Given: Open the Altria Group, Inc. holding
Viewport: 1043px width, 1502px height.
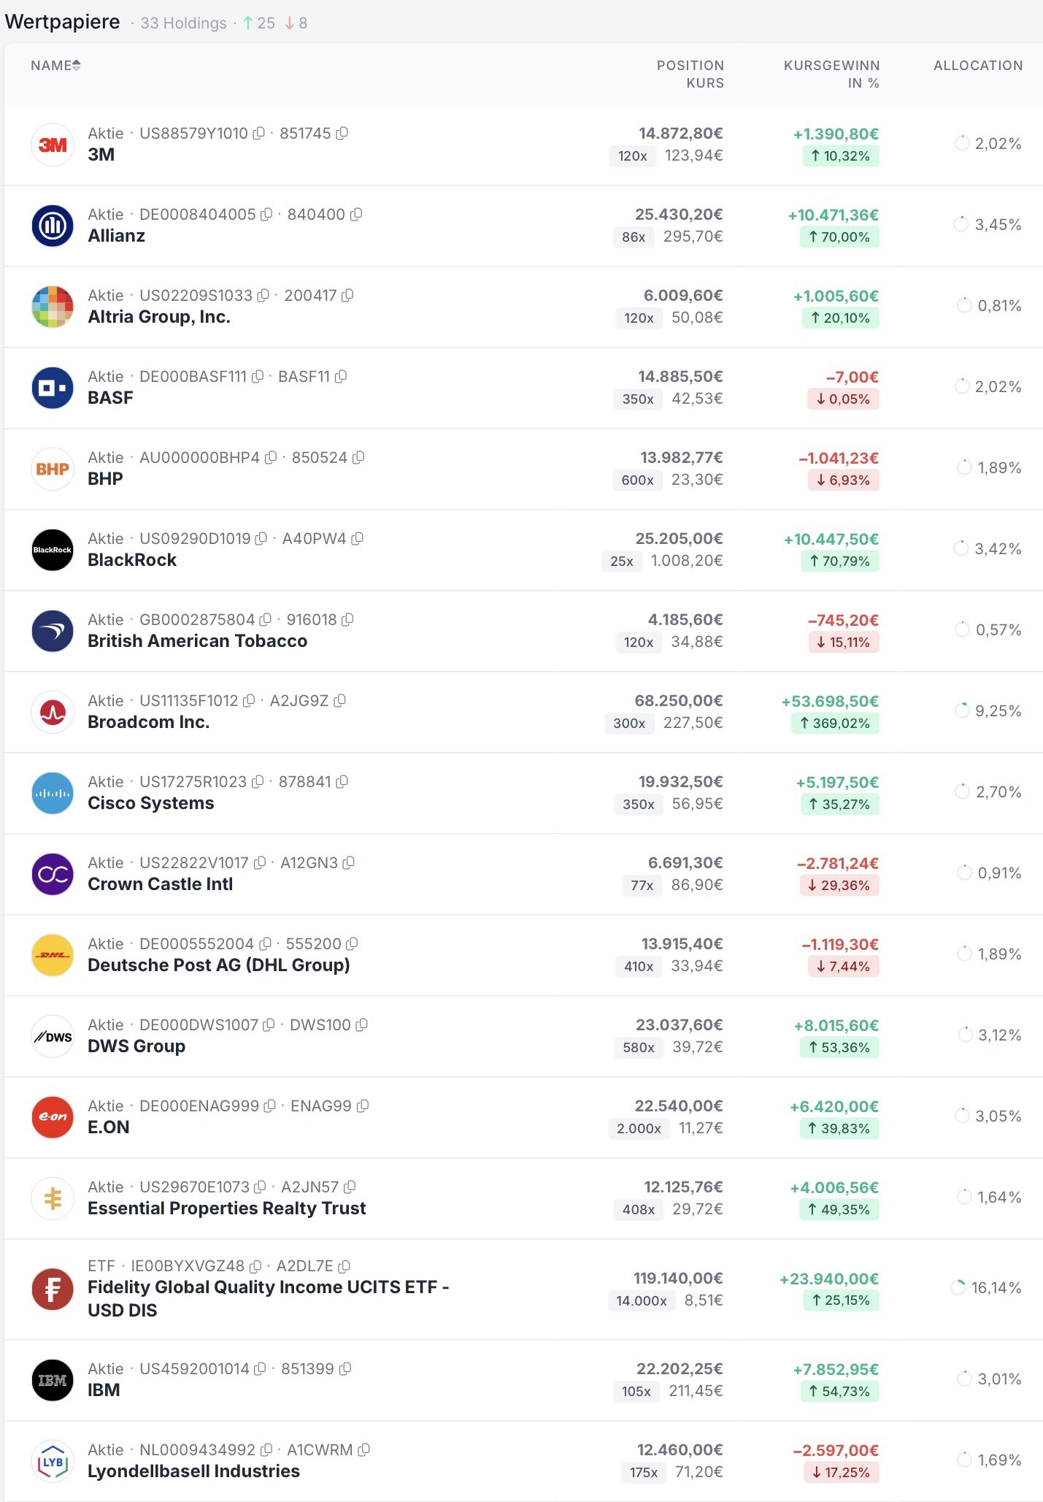Looking at the screenshot, I should (159, 317).
